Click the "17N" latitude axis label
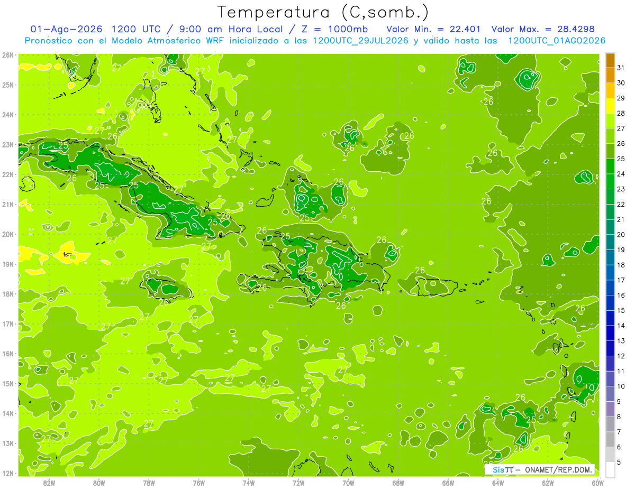635x490 pixels. [7, 323]
